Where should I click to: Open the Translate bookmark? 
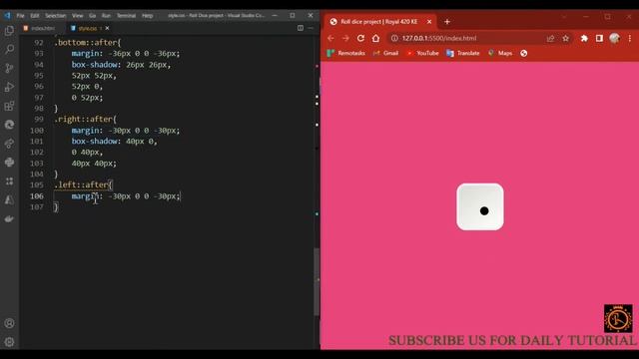pyautogui.click(x=463, y=53)
